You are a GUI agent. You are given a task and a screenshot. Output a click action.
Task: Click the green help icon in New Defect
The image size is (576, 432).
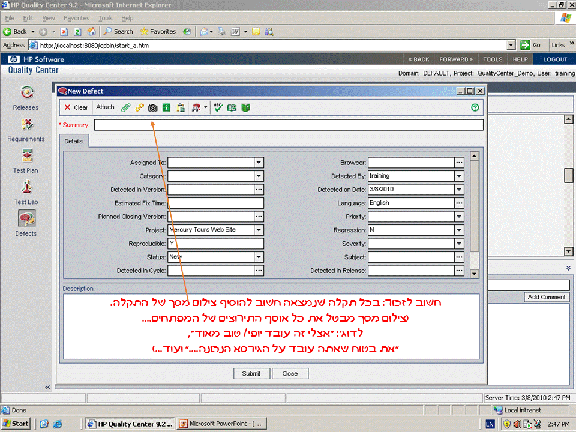pyautogui.click(x=475, y=107)
